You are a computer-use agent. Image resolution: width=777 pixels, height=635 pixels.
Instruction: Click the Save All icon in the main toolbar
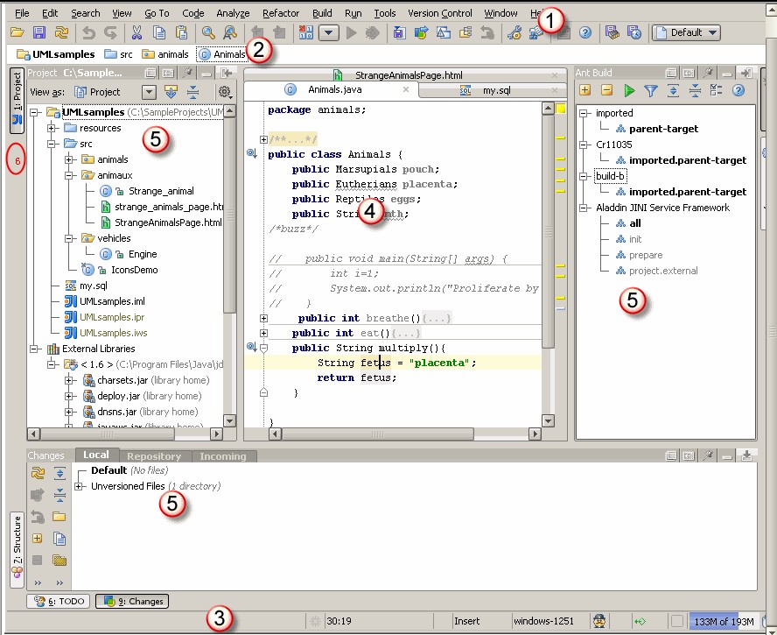(38, 32)
